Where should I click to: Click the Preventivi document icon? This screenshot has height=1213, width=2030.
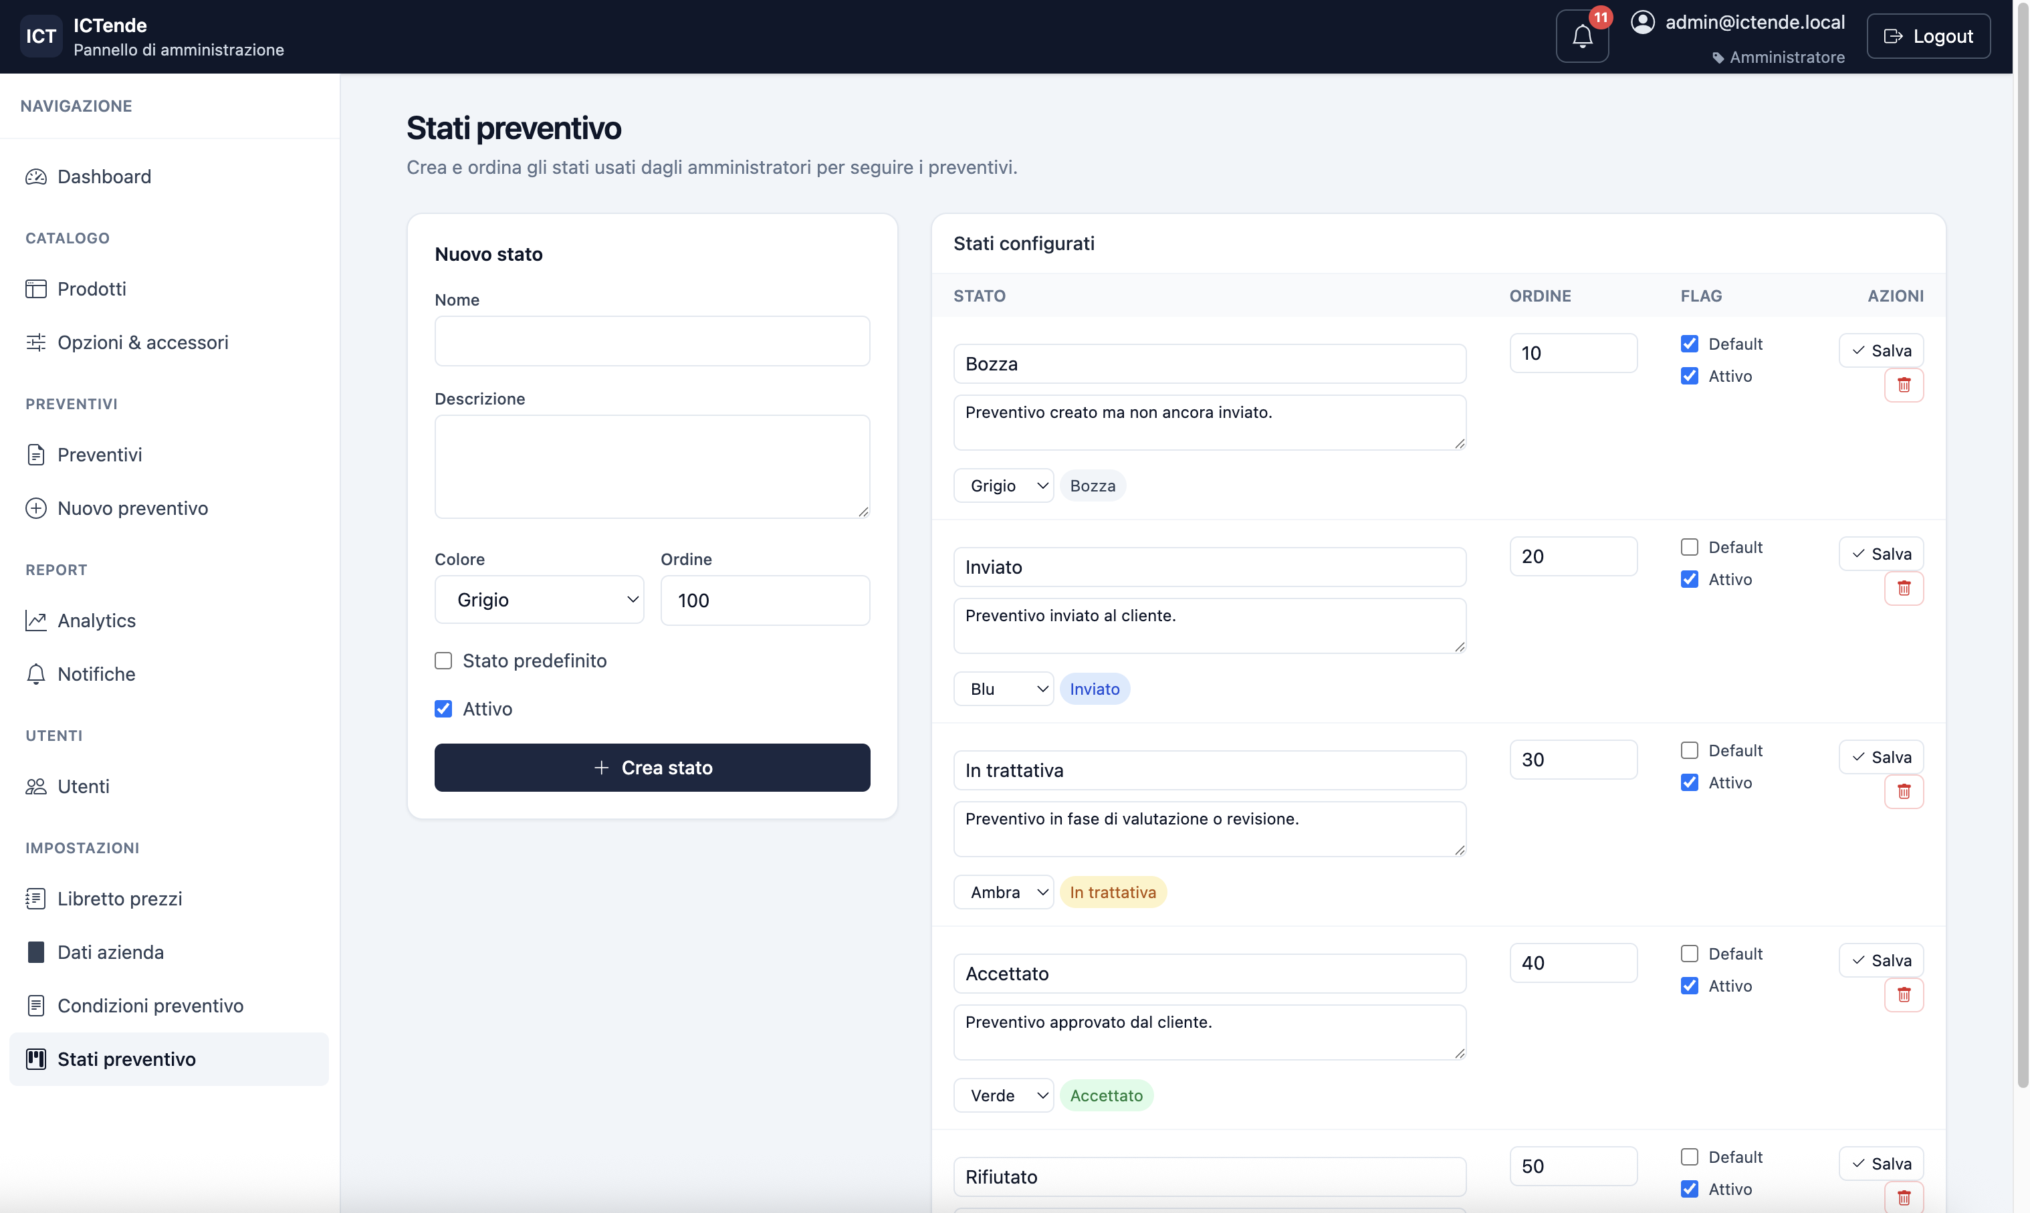36,455
